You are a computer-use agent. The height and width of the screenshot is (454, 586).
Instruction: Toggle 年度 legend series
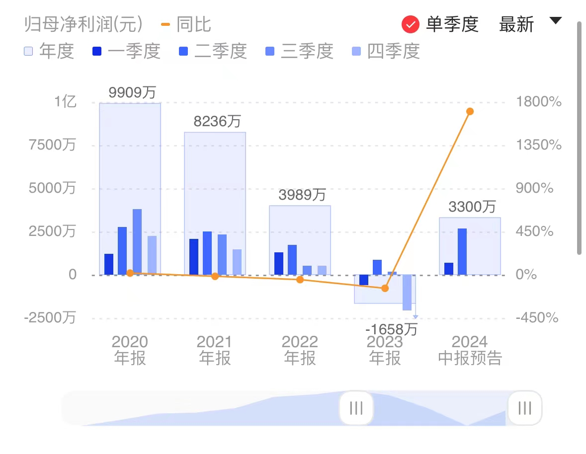(49, 51)
